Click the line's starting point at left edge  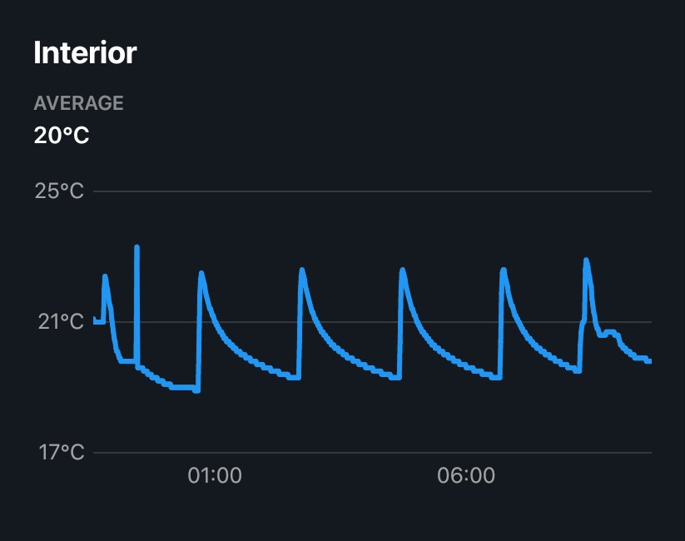click(x=95, y=320)
